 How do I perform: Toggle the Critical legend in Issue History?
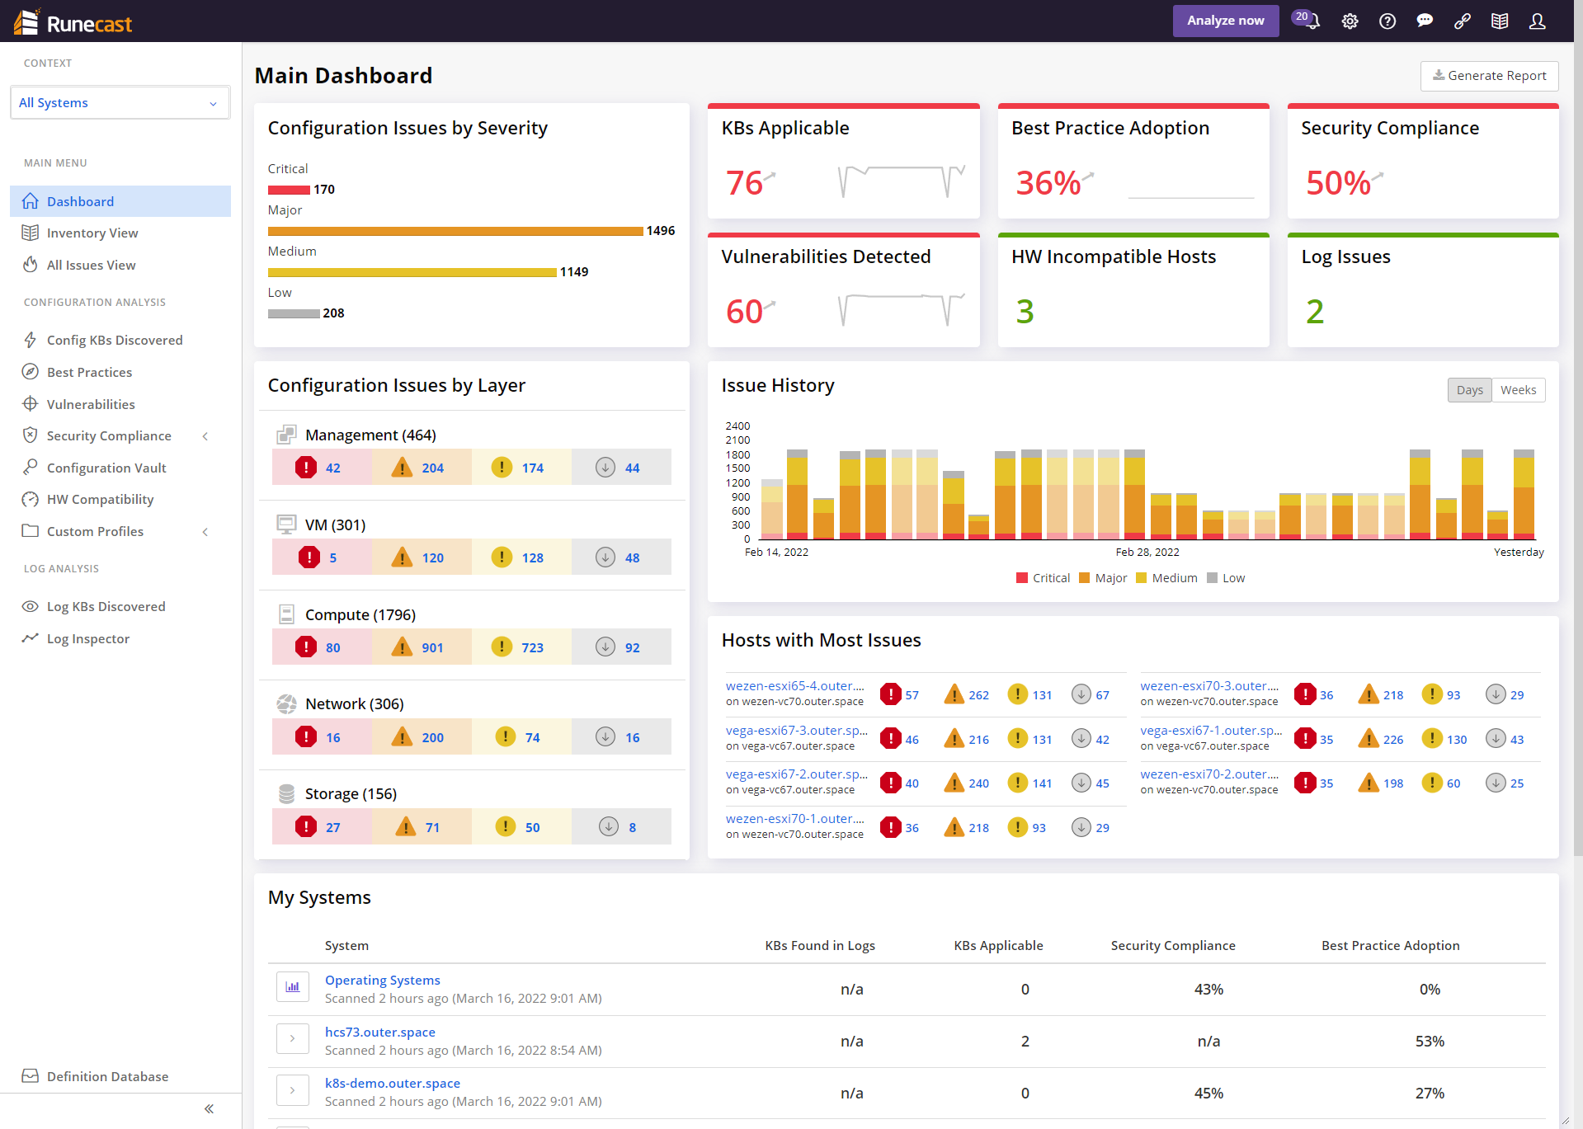(1043, 577)
